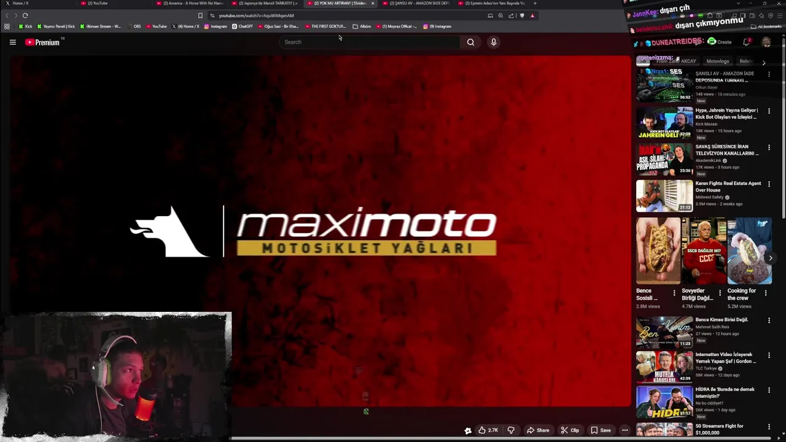
Task: Open options for SAVAŞ SÜRESİNCE İRAN video
Action: tap(769, 147)
